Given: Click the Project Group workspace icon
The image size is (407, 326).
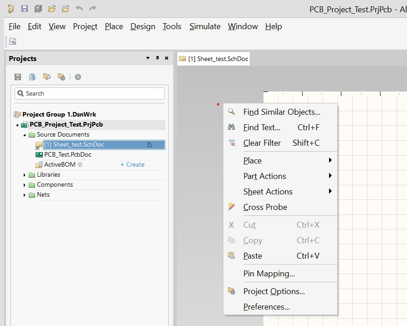Looking at the screenshot, I should [x=17, y=114].
